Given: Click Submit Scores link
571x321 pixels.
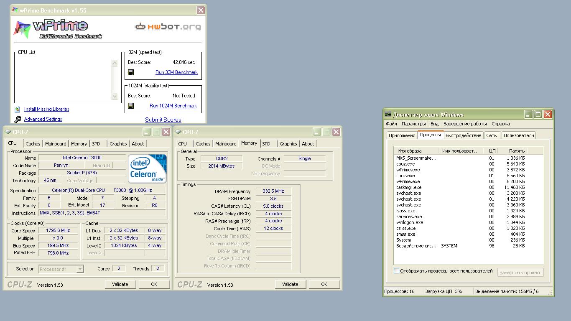Looking at the screenshot, I should (x=163, y=120).
